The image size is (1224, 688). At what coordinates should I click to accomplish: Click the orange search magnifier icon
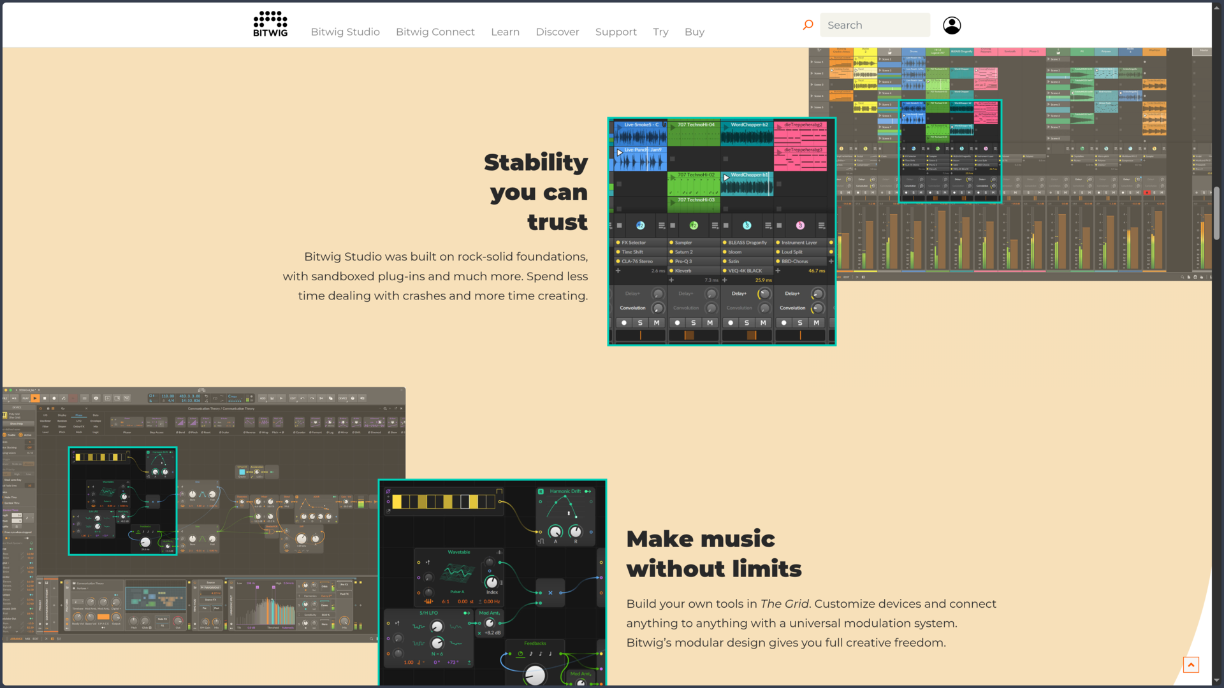808,25
